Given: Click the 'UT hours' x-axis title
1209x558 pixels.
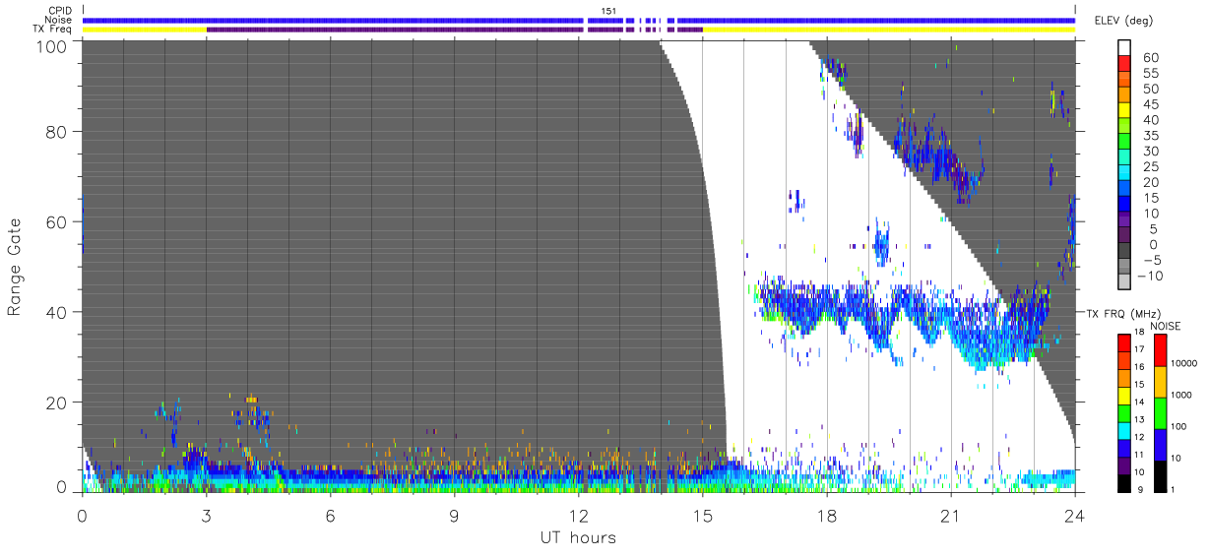Looking at the screenshot, I should (x=577, y=537).
